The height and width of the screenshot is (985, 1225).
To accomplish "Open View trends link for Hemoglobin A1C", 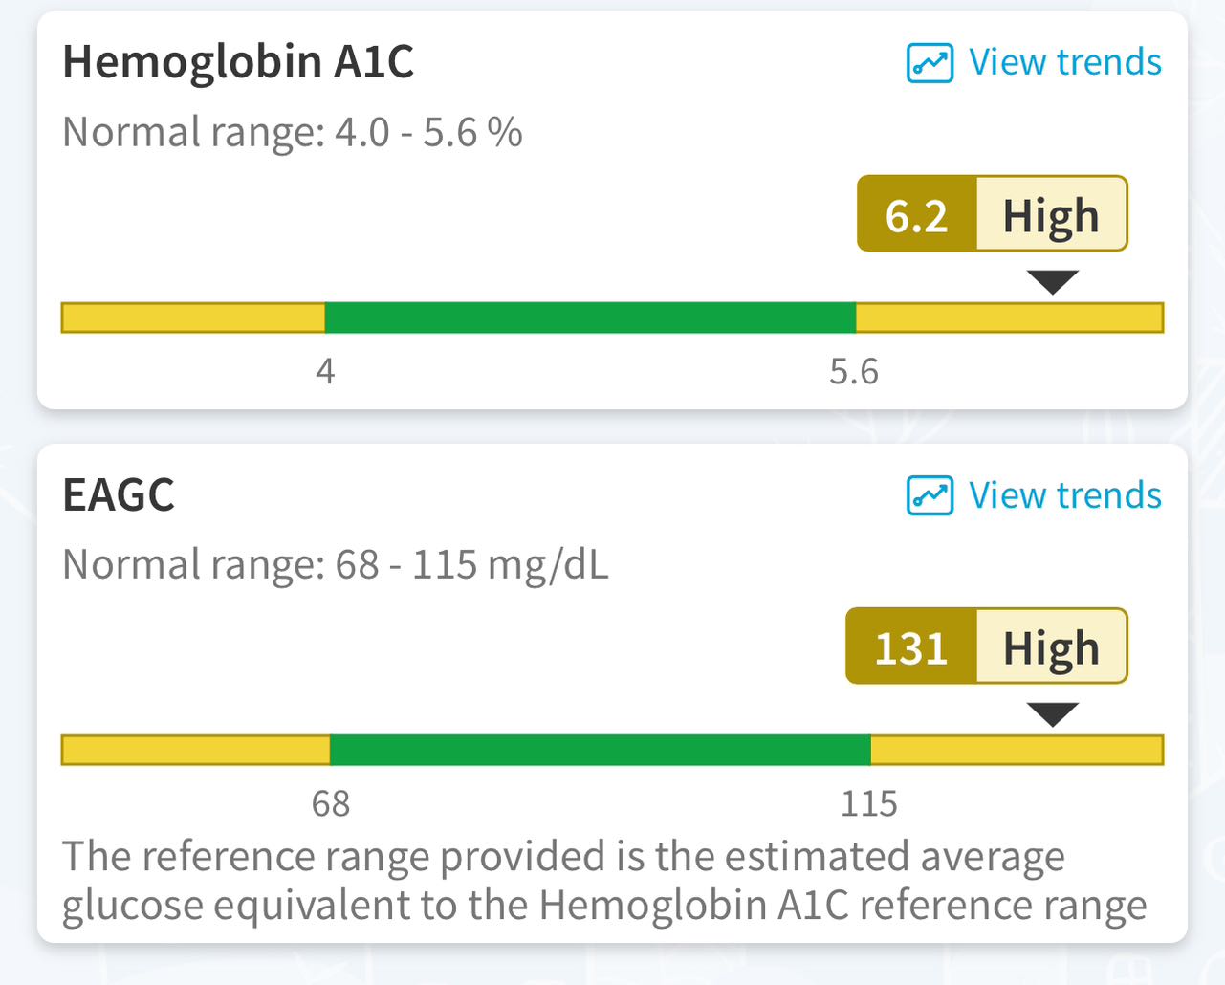I will pos(1064,62).
